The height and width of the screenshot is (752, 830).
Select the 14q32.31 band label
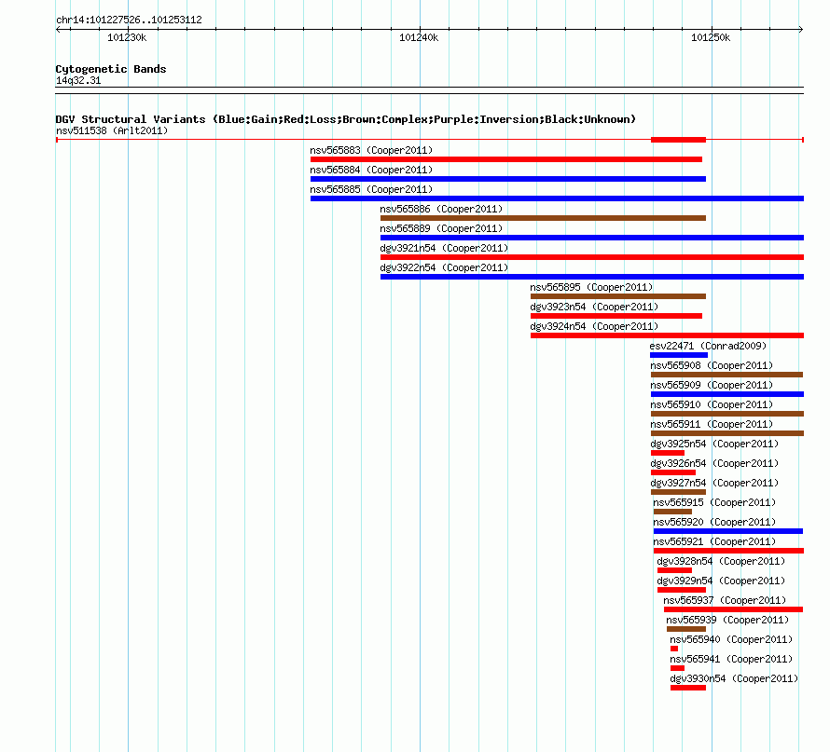click(x=78, y=80)
